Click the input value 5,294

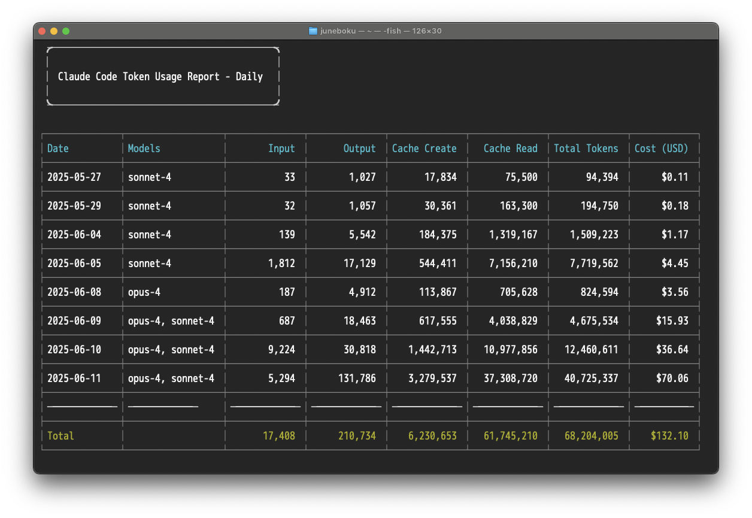pyautogui.click(x=281, y=378)
